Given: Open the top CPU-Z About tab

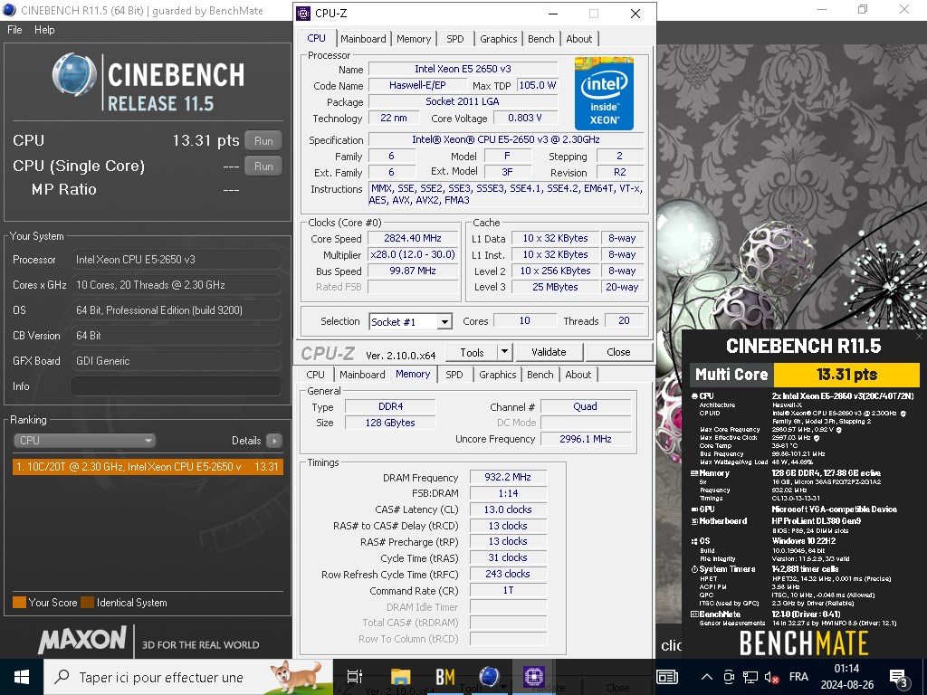Looking at the screenshot, I should (578, 39).
